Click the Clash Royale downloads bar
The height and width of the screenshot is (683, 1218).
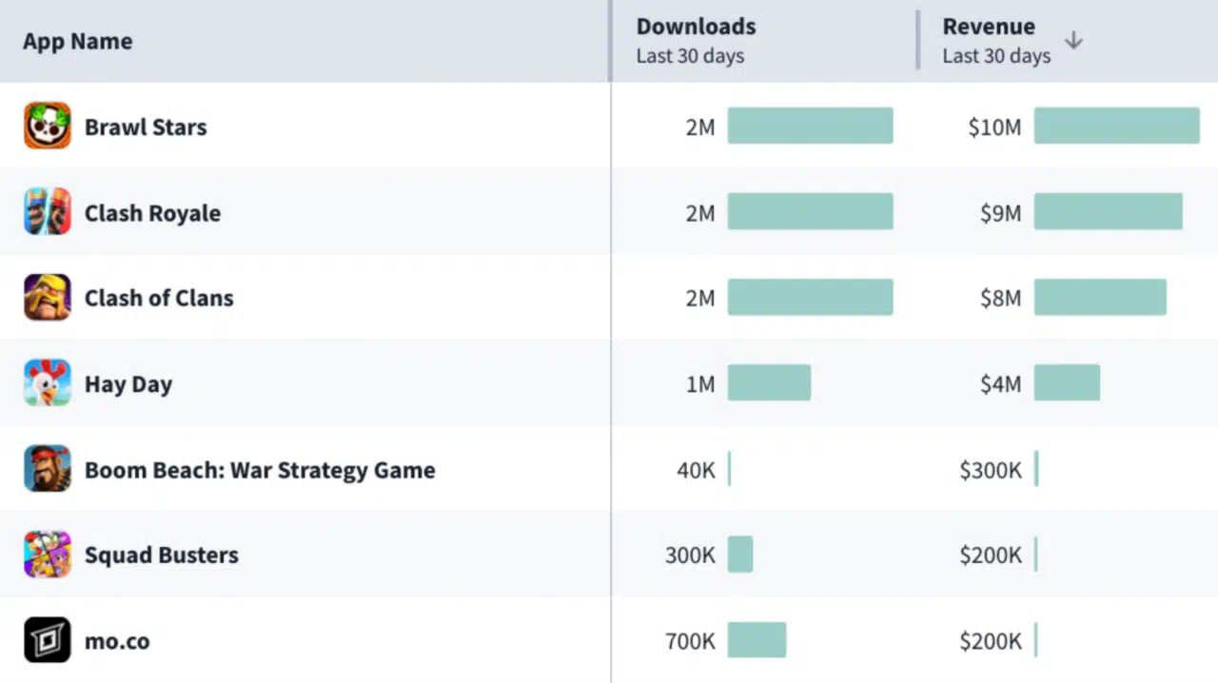pyautogui.click(x=811, y=211)
